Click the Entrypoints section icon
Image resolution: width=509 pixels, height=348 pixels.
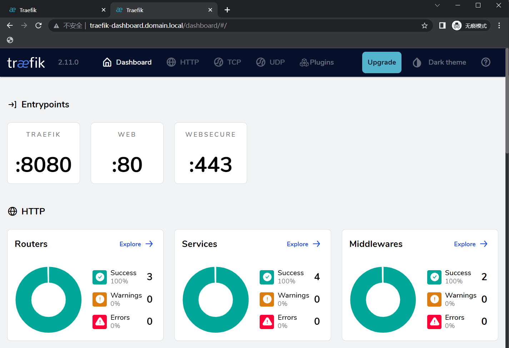tap(13, 105)
